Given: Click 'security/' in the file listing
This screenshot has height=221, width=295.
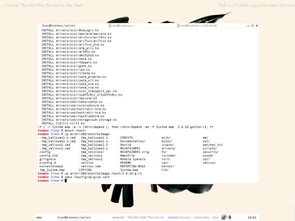Looking at the screenshot, I should (x=211, y=152).
